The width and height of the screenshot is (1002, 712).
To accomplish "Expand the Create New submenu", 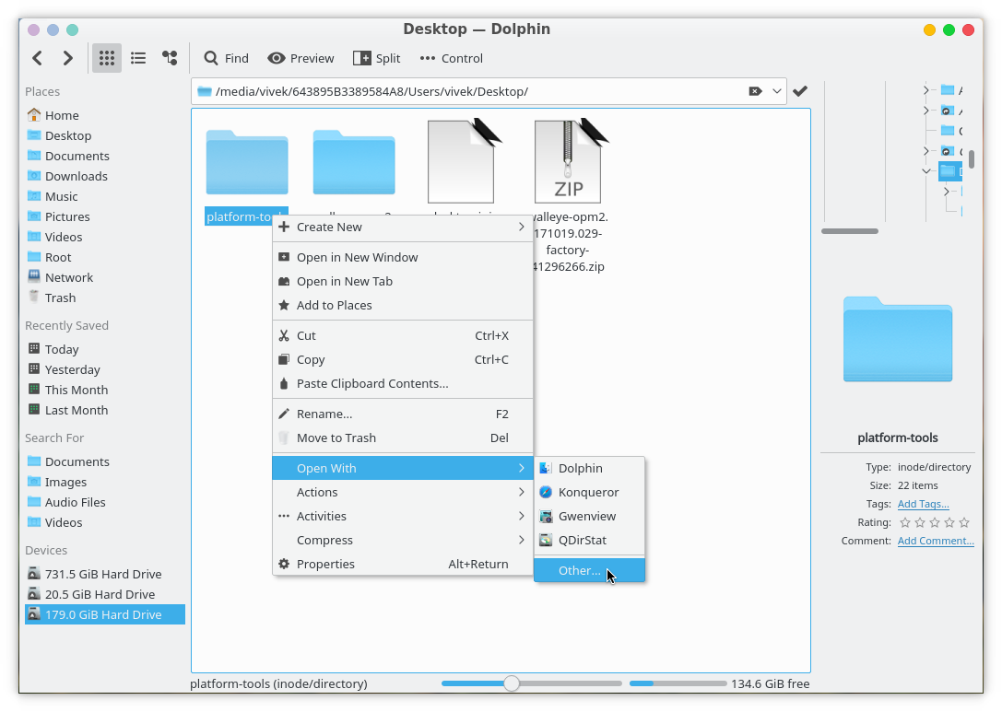I will pos(403,227).
